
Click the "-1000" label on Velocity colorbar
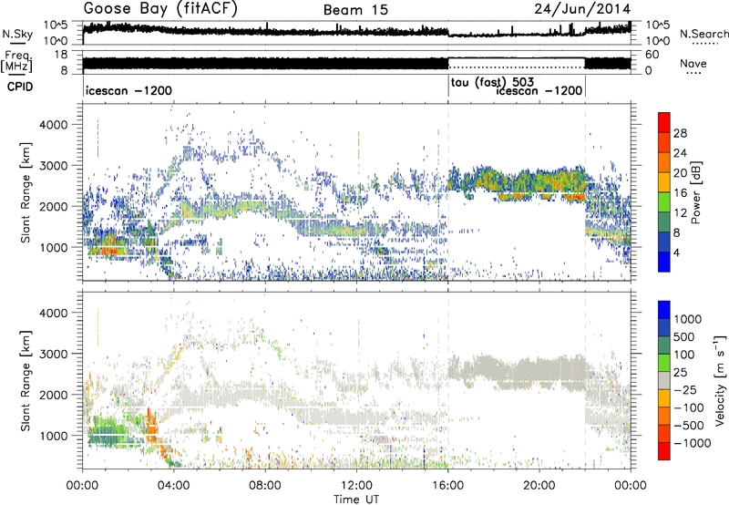click(692, 443)
